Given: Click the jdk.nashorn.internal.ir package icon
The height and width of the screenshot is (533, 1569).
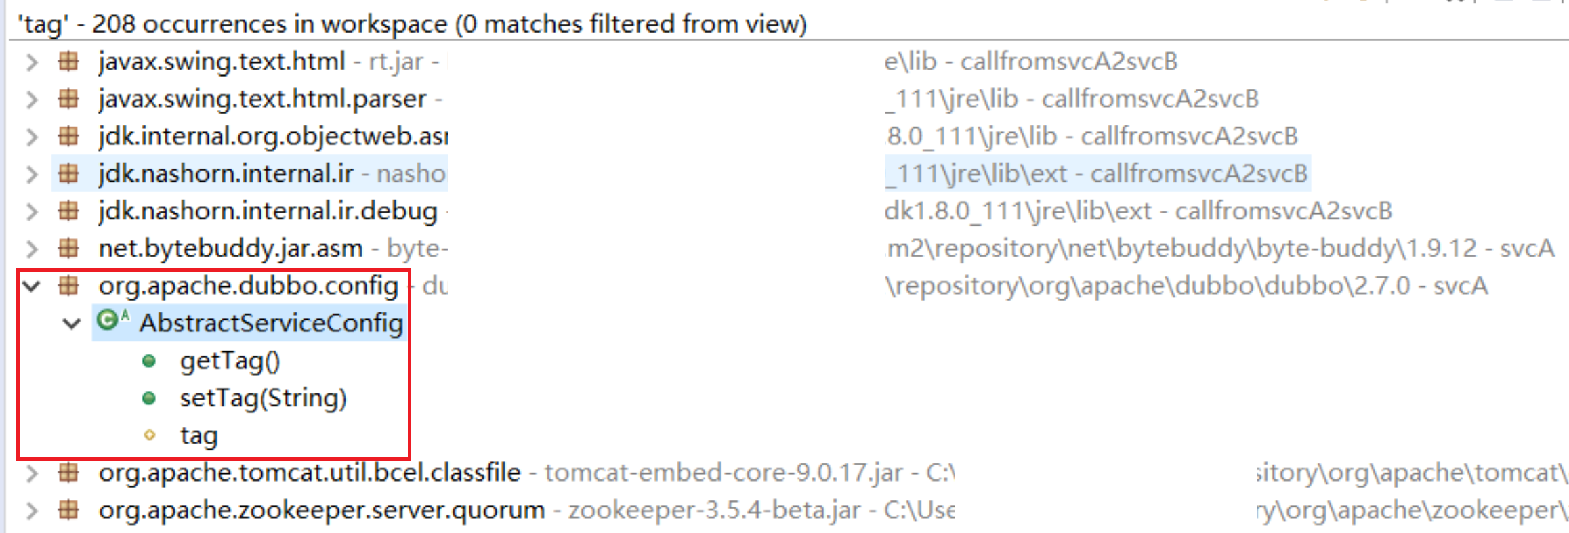Looking at the screenshot, I should tap(68, 173).
